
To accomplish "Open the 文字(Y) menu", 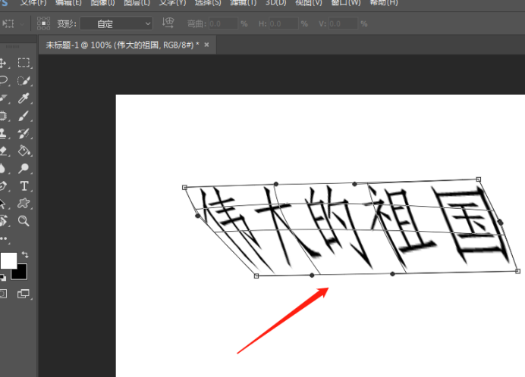I will pyautogui.click(x=172, y=3).
